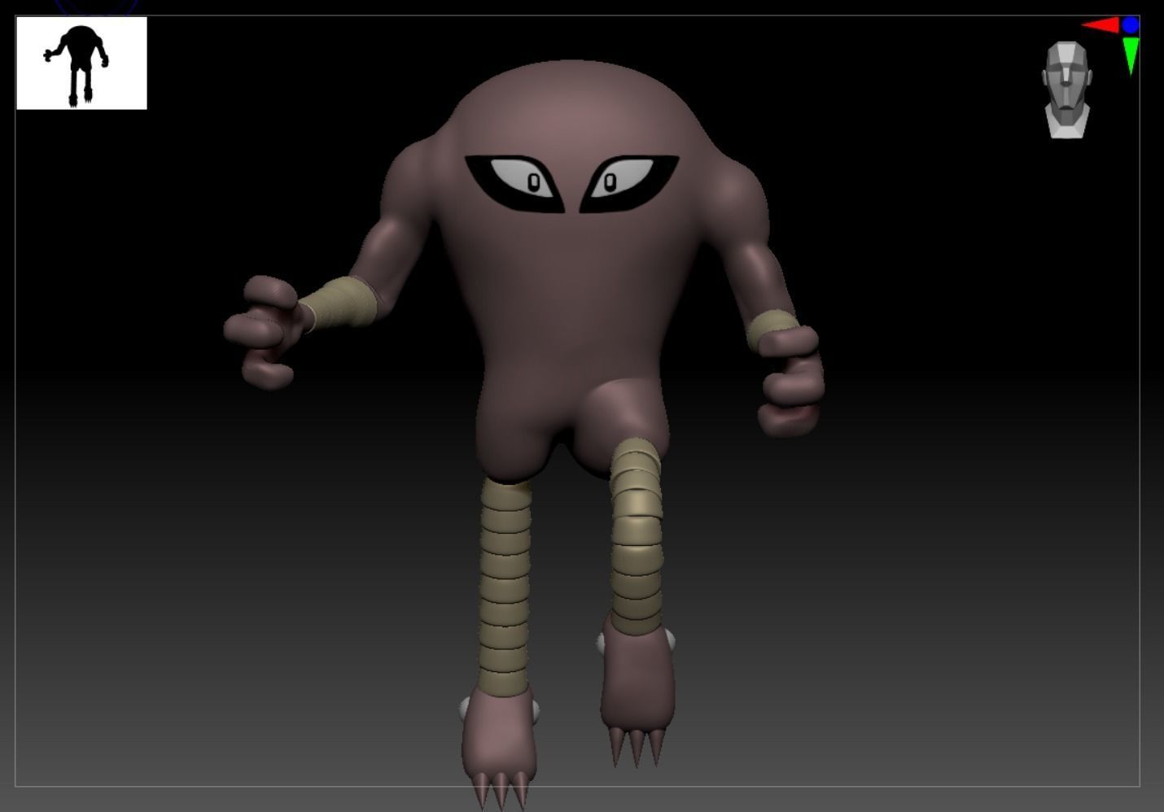Click the gray head orientation camera widget
The height and width of the screenshot is (812, 1164).
pos(1066,90)
